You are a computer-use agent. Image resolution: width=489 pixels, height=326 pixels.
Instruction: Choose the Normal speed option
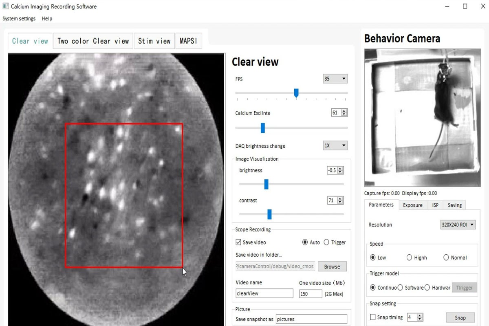point(446,258)
